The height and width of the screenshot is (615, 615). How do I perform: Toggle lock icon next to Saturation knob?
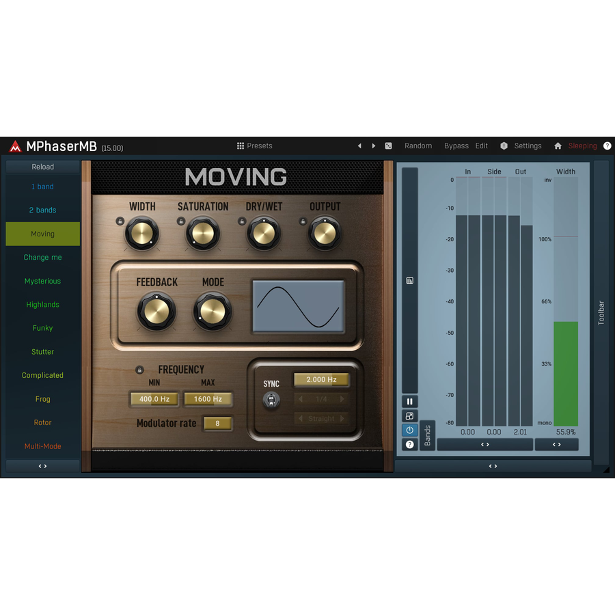181,221
